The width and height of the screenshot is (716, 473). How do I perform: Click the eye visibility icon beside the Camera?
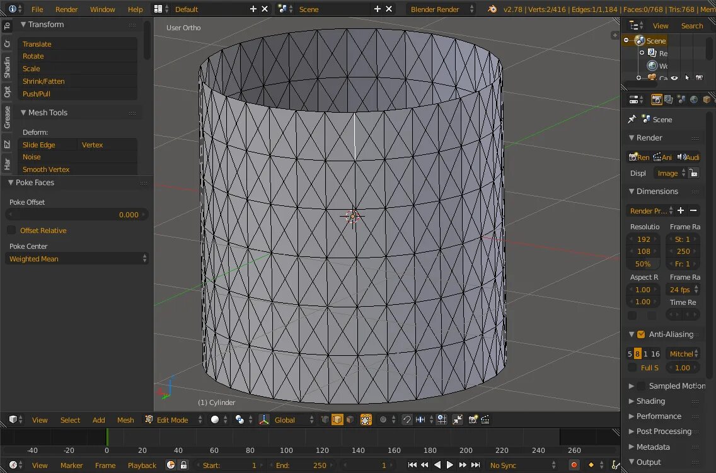(x=674, y=77)
